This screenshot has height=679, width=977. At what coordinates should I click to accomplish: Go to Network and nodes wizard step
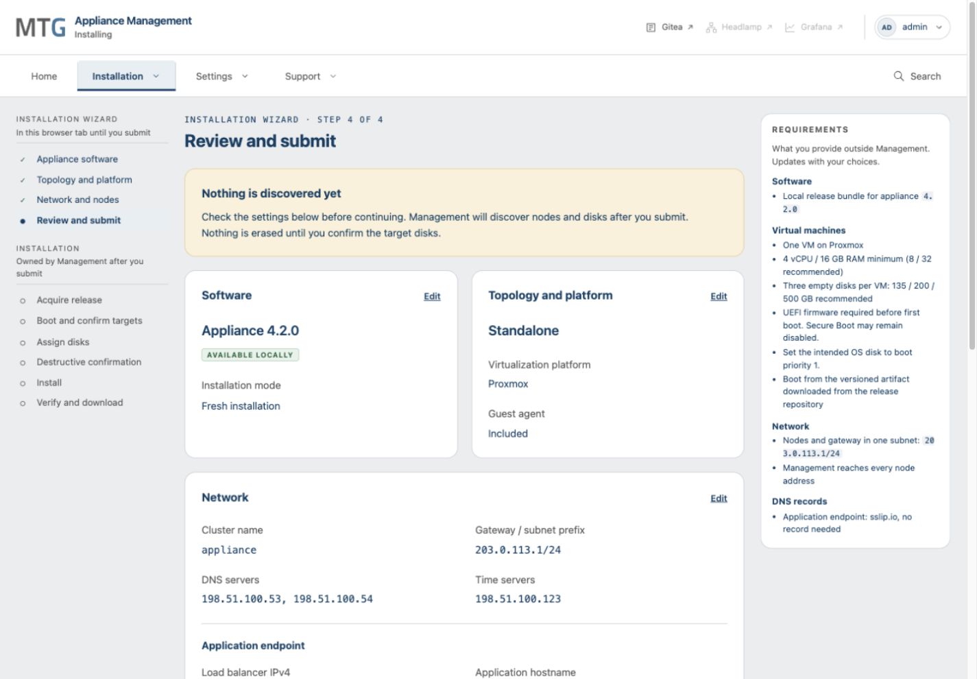point(77,200)
